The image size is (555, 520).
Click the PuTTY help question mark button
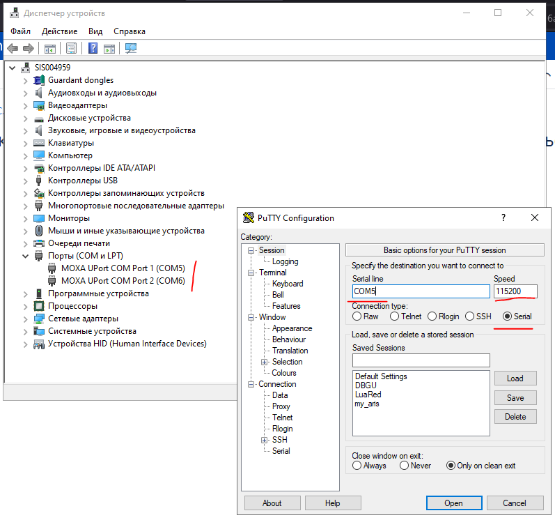click(x=503, y=217)
